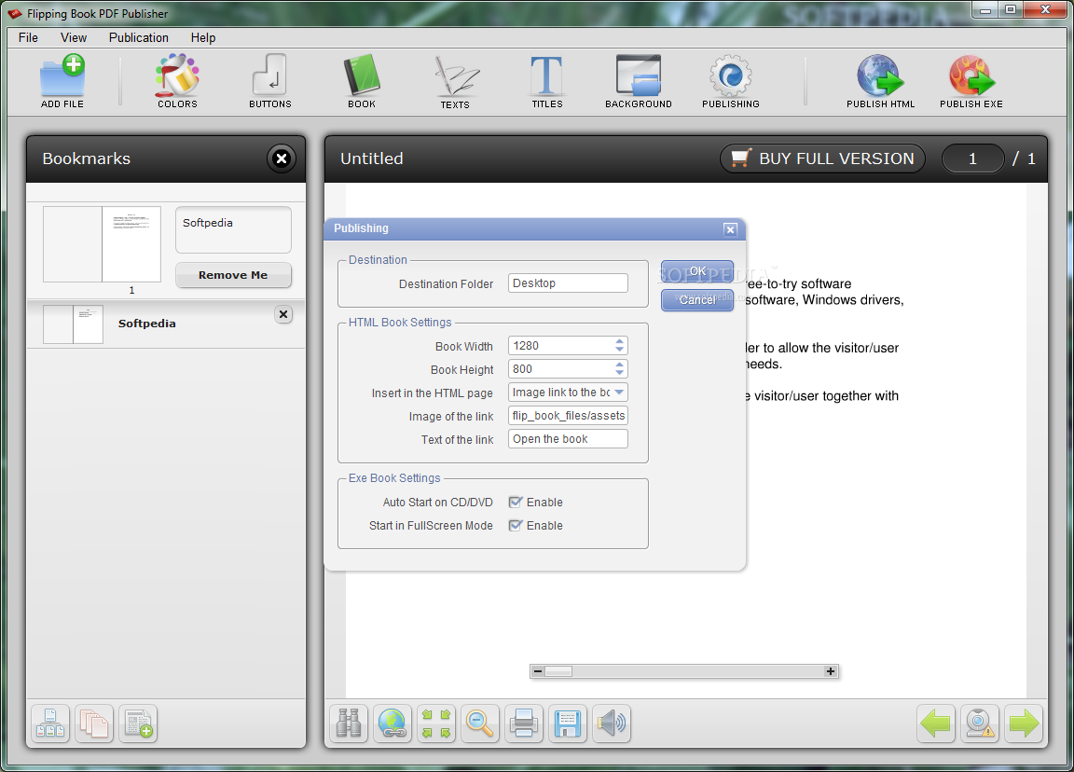Click the zoom slider minus button
Viewport: 1074px width, 772px height.
pos(538,671)
